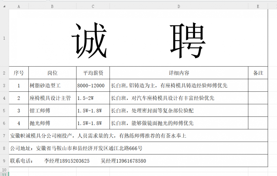Click the 备注 header cell

258,73
